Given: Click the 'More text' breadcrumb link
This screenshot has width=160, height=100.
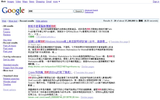Looking at the screenshot, I should [13, 21].
